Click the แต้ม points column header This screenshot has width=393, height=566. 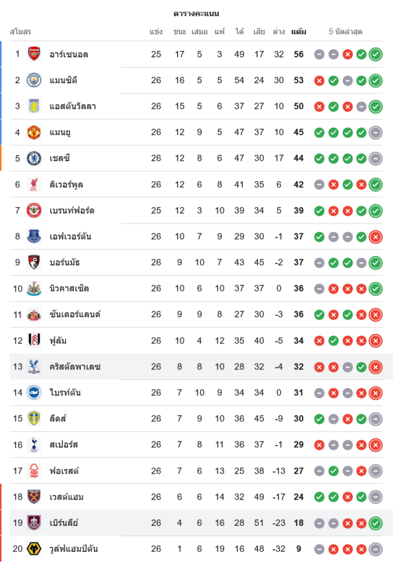click(299, 32)
